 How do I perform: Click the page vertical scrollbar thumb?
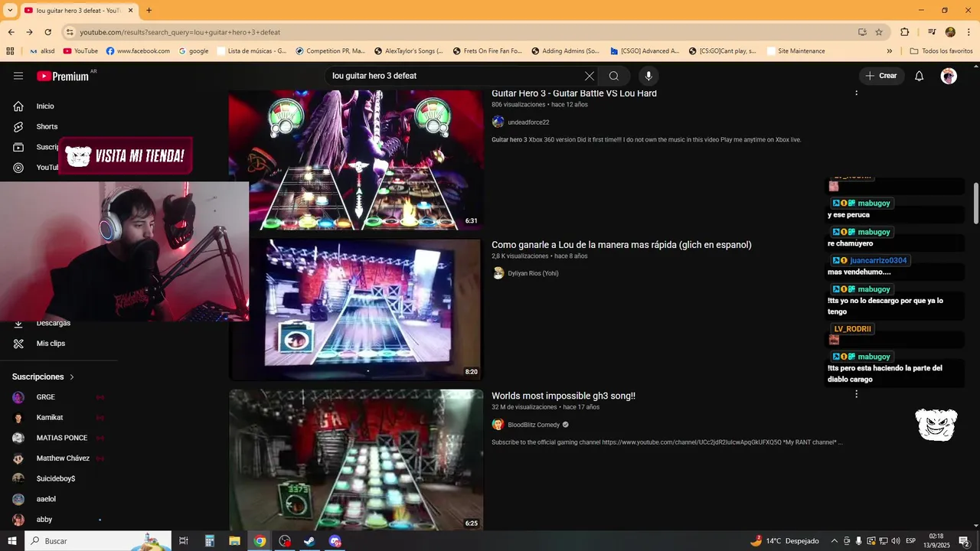(975, 204)
